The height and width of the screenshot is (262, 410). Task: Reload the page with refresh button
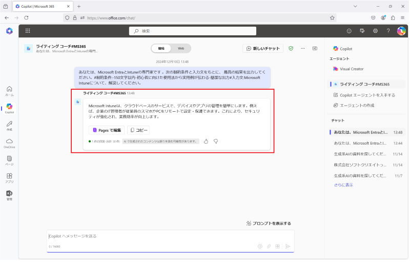26,18
